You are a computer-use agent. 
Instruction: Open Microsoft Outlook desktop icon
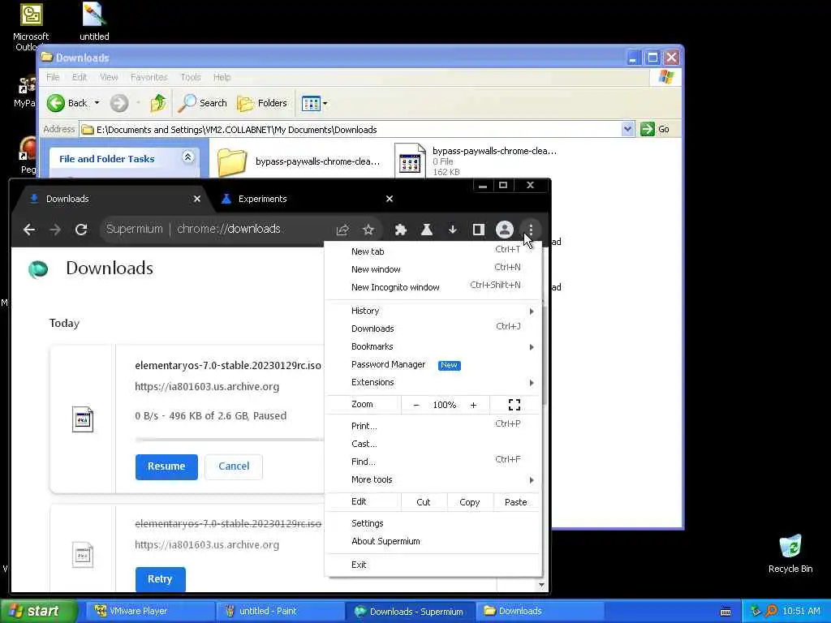tap(32, 15)
